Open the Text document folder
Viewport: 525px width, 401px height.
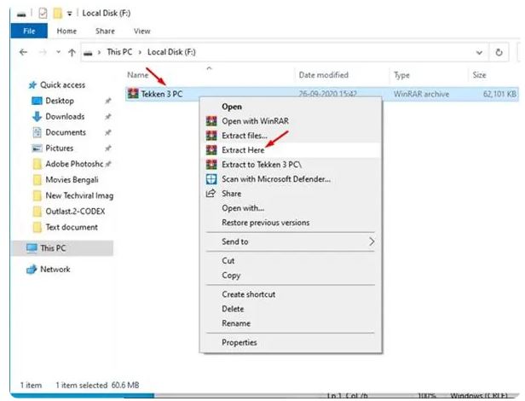(72, 227)
